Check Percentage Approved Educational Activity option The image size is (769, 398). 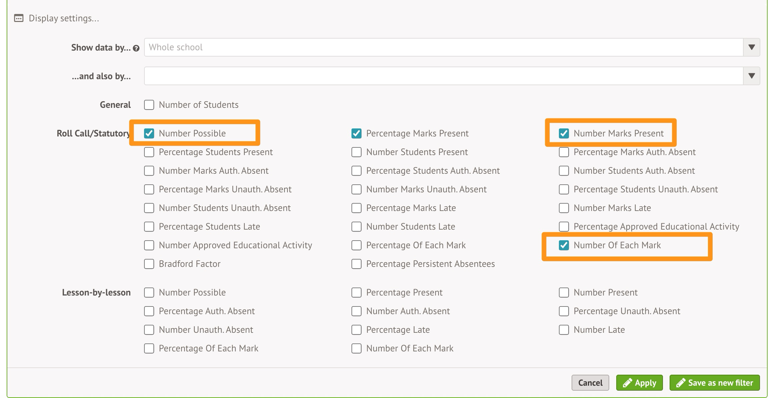(x=564, y=227)
